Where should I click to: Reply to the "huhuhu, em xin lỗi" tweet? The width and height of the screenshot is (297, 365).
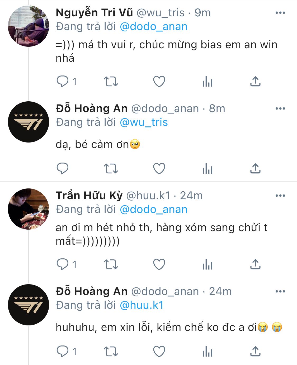[63, 352]
